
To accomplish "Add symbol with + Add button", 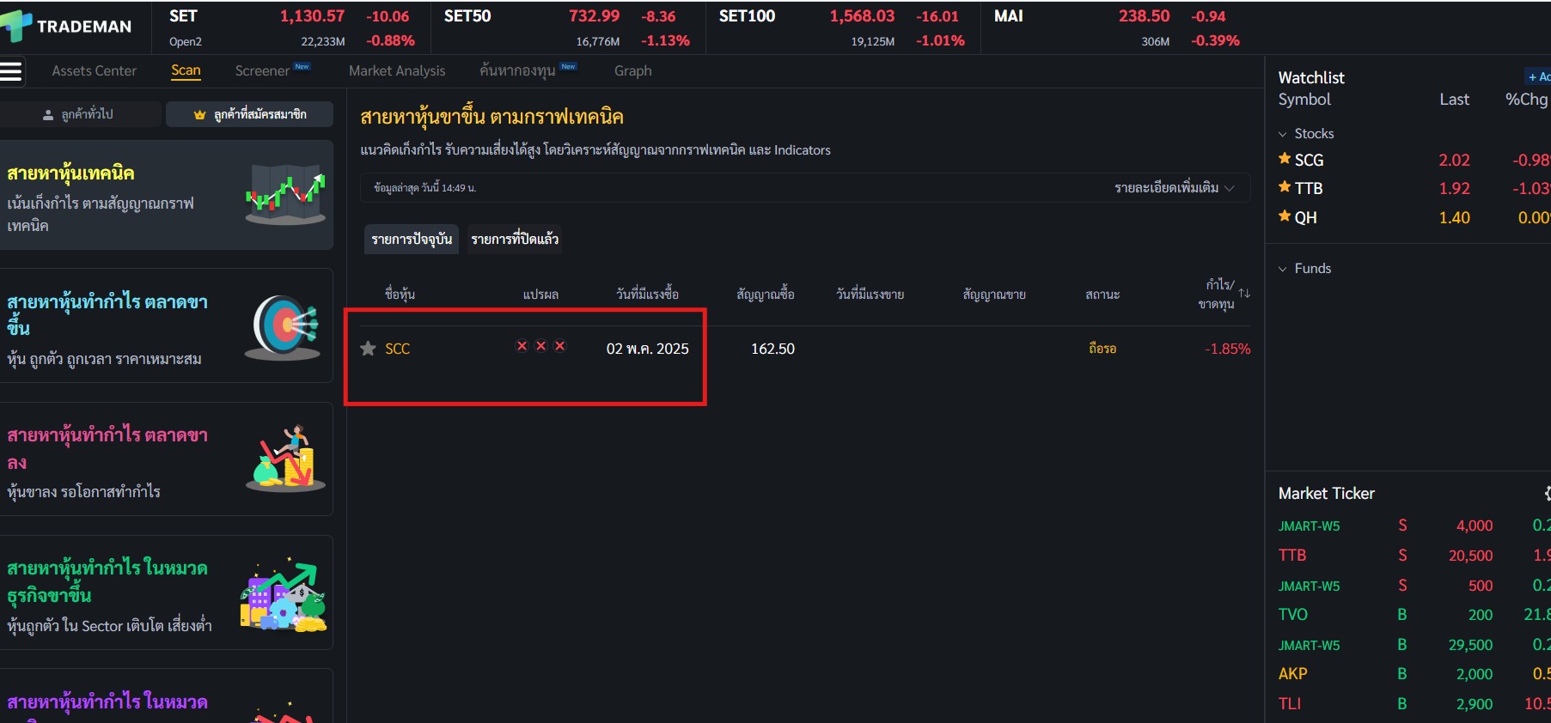I will coord(1537,76).
